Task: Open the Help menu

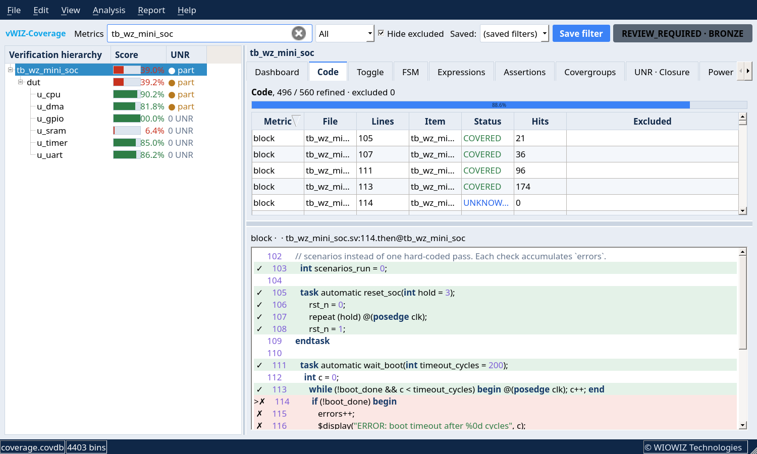Action: (x=187, y=10)
